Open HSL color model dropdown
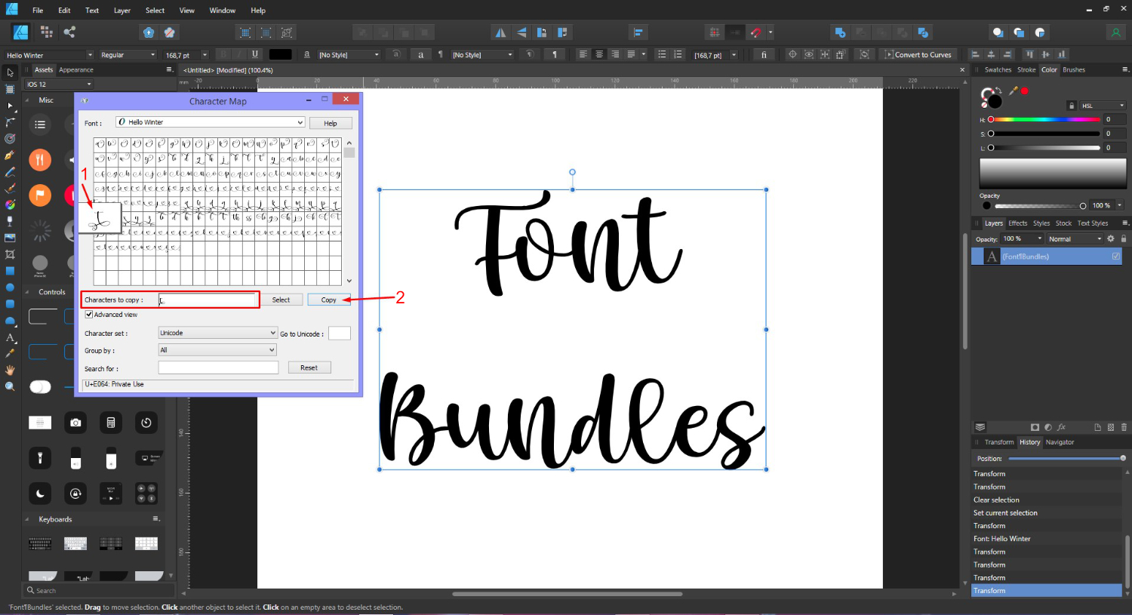1132x615 pixels. click(1103, 106)
